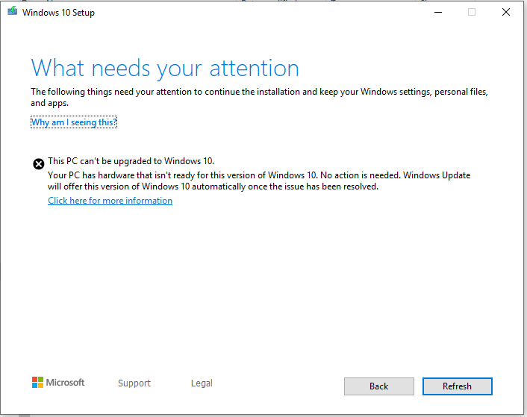The height and width of the screenshot is (417, 527).
Task: Select the 'What needs your attention' heading
Action: (x=165, y=69)
